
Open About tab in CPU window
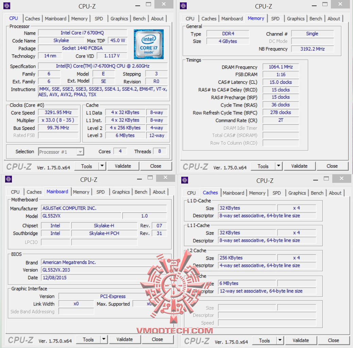(x=157, y=19)
